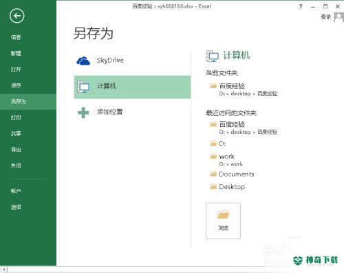Open the 信息 menu item
This screenshot has width=344, height=273.
point(16,37)
